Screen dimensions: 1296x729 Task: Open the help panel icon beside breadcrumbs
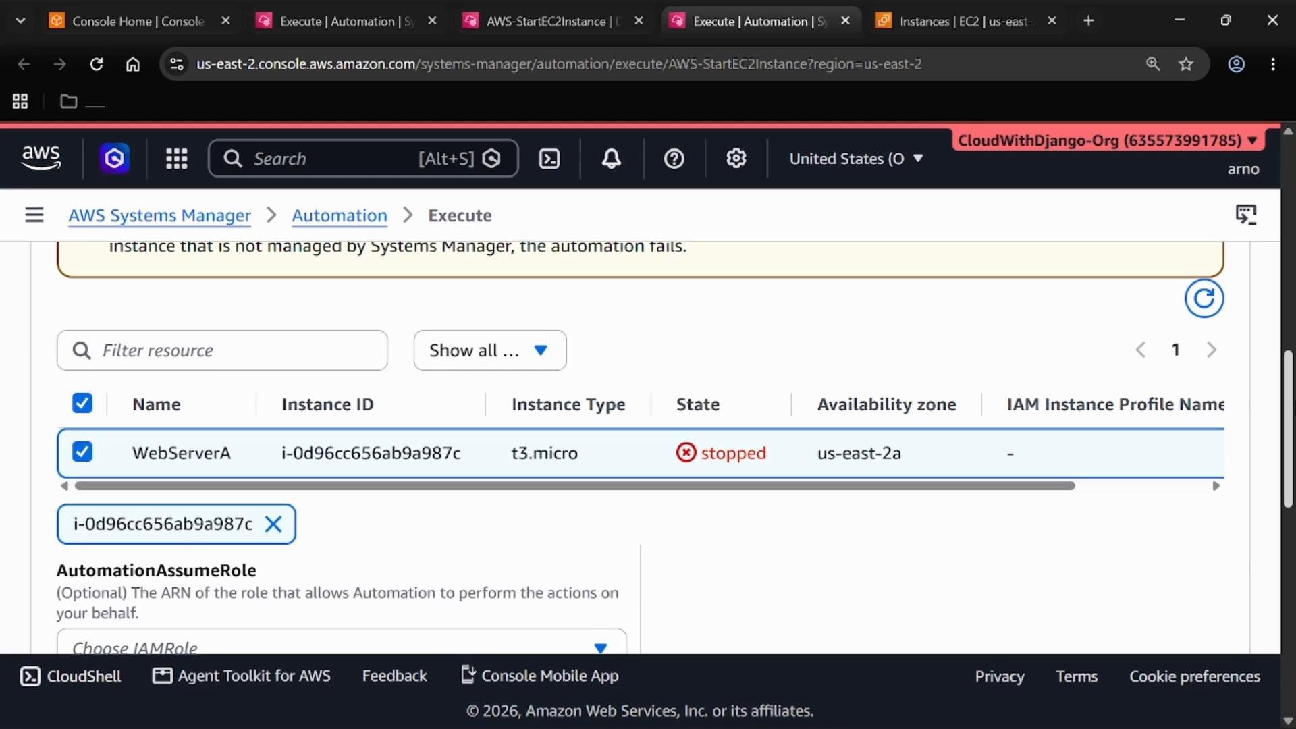(1246, 215)
